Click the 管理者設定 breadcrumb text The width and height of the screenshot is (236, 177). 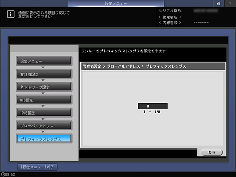(x=92, y=66)
